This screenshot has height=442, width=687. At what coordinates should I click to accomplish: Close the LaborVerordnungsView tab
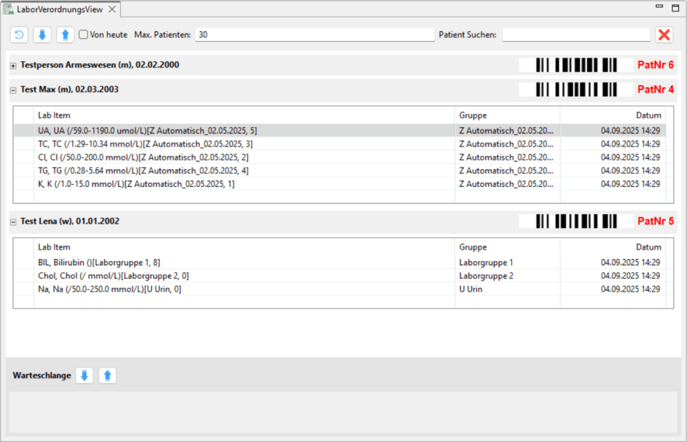[x=113, y=9]
